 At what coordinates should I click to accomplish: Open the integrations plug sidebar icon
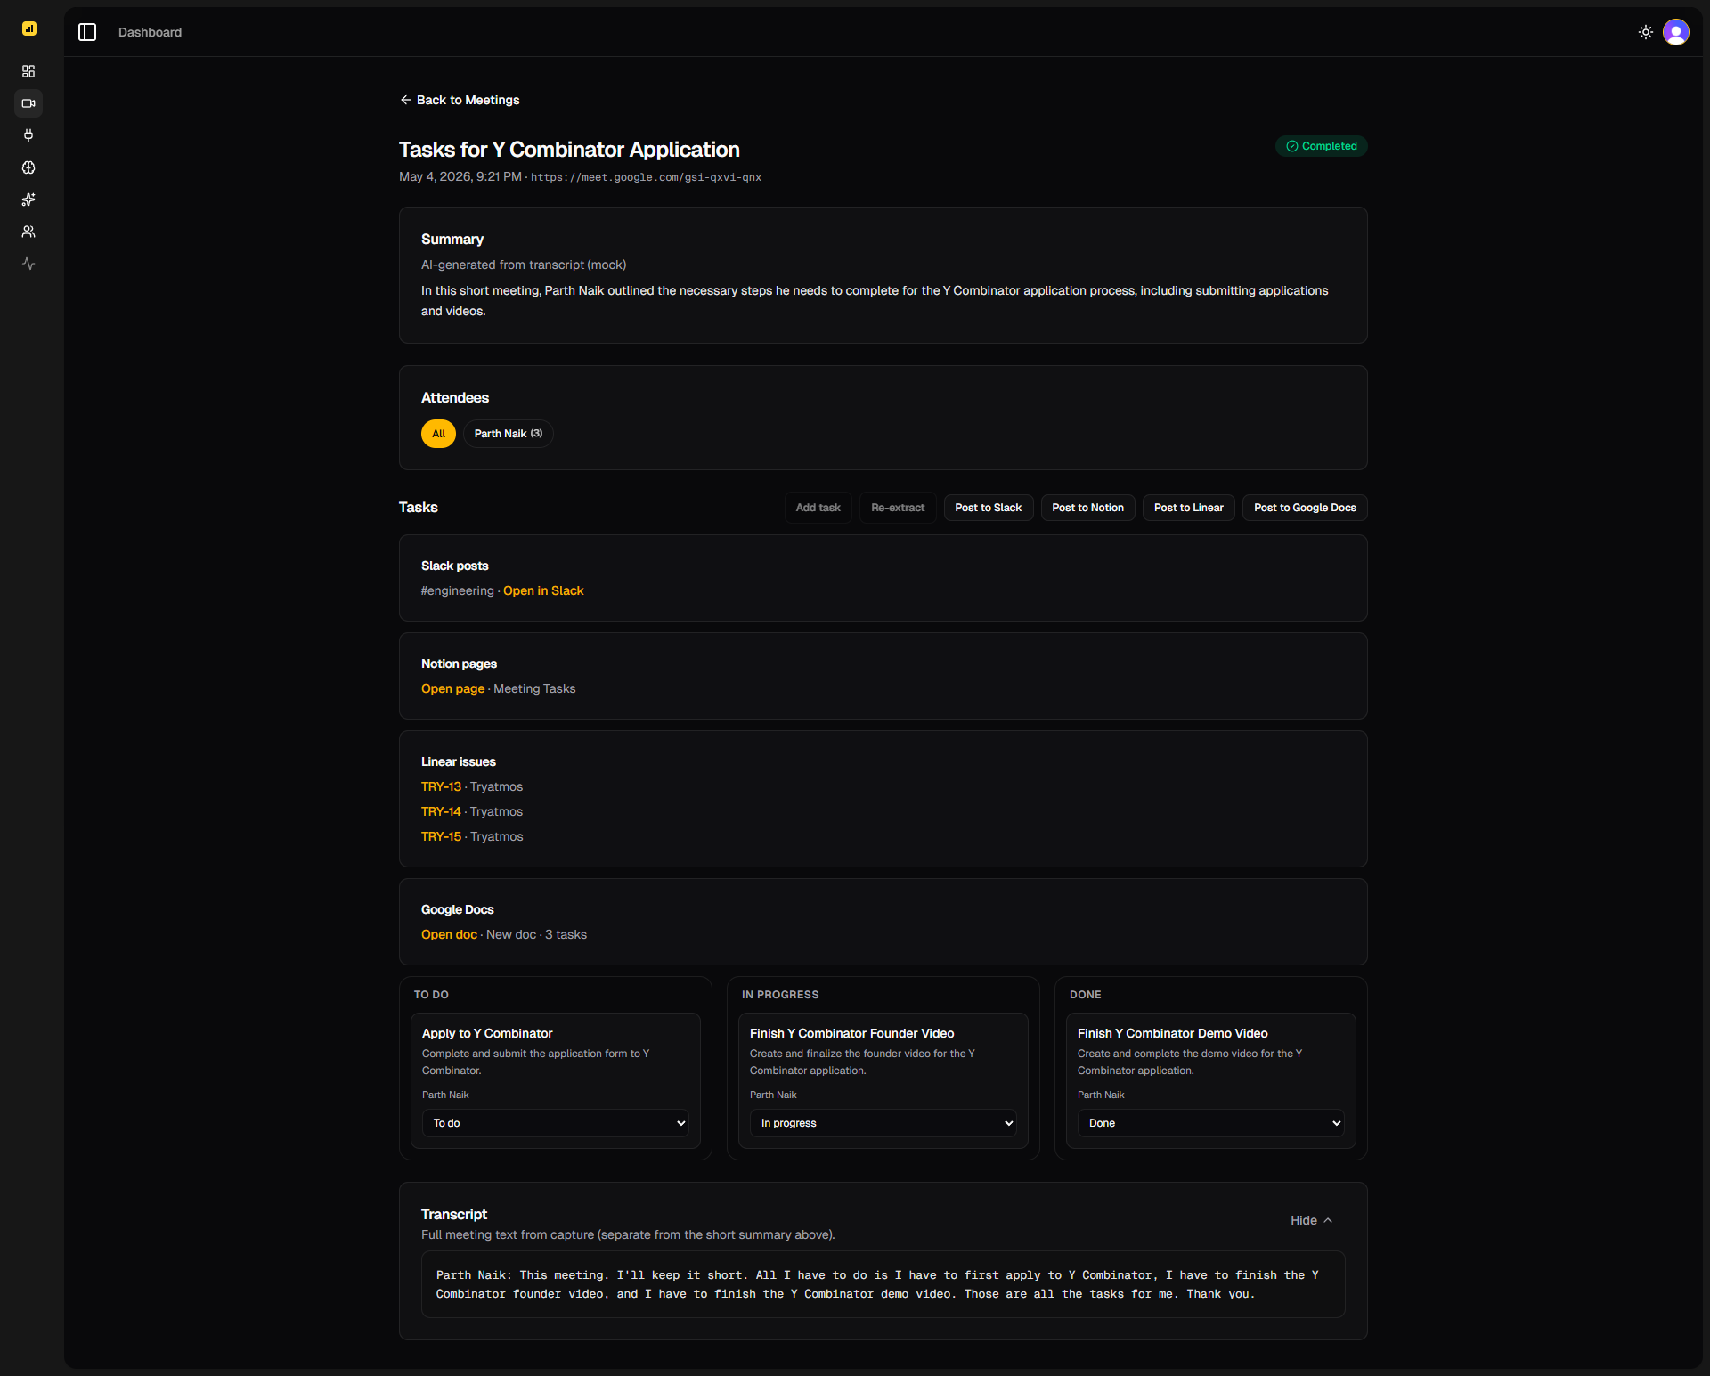click(28, 135)
